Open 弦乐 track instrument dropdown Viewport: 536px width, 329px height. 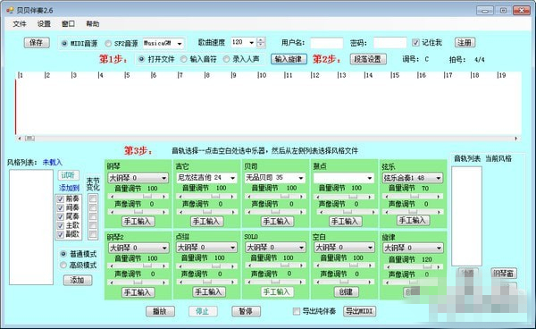point(413,178)
